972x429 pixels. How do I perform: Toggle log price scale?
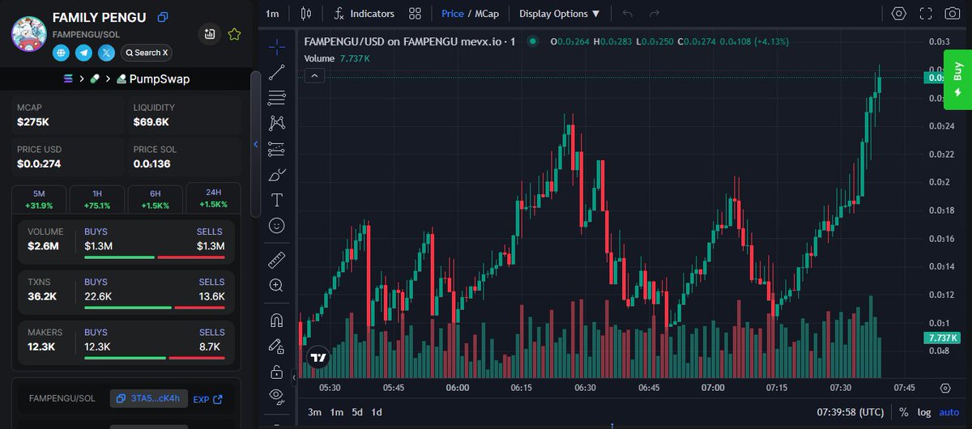[x=924, y=412]
